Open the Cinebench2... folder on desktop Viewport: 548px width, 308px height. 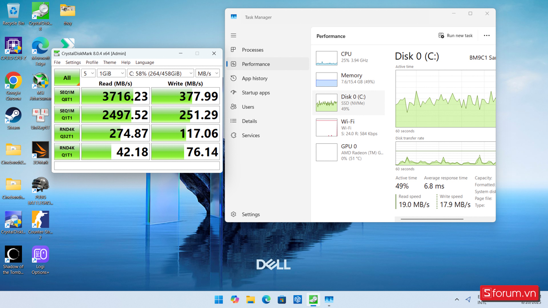click(13, 153)
